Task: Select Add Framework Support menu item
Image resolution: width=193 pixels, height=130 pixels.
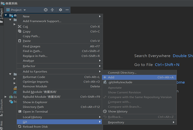Action: [60, 21]
